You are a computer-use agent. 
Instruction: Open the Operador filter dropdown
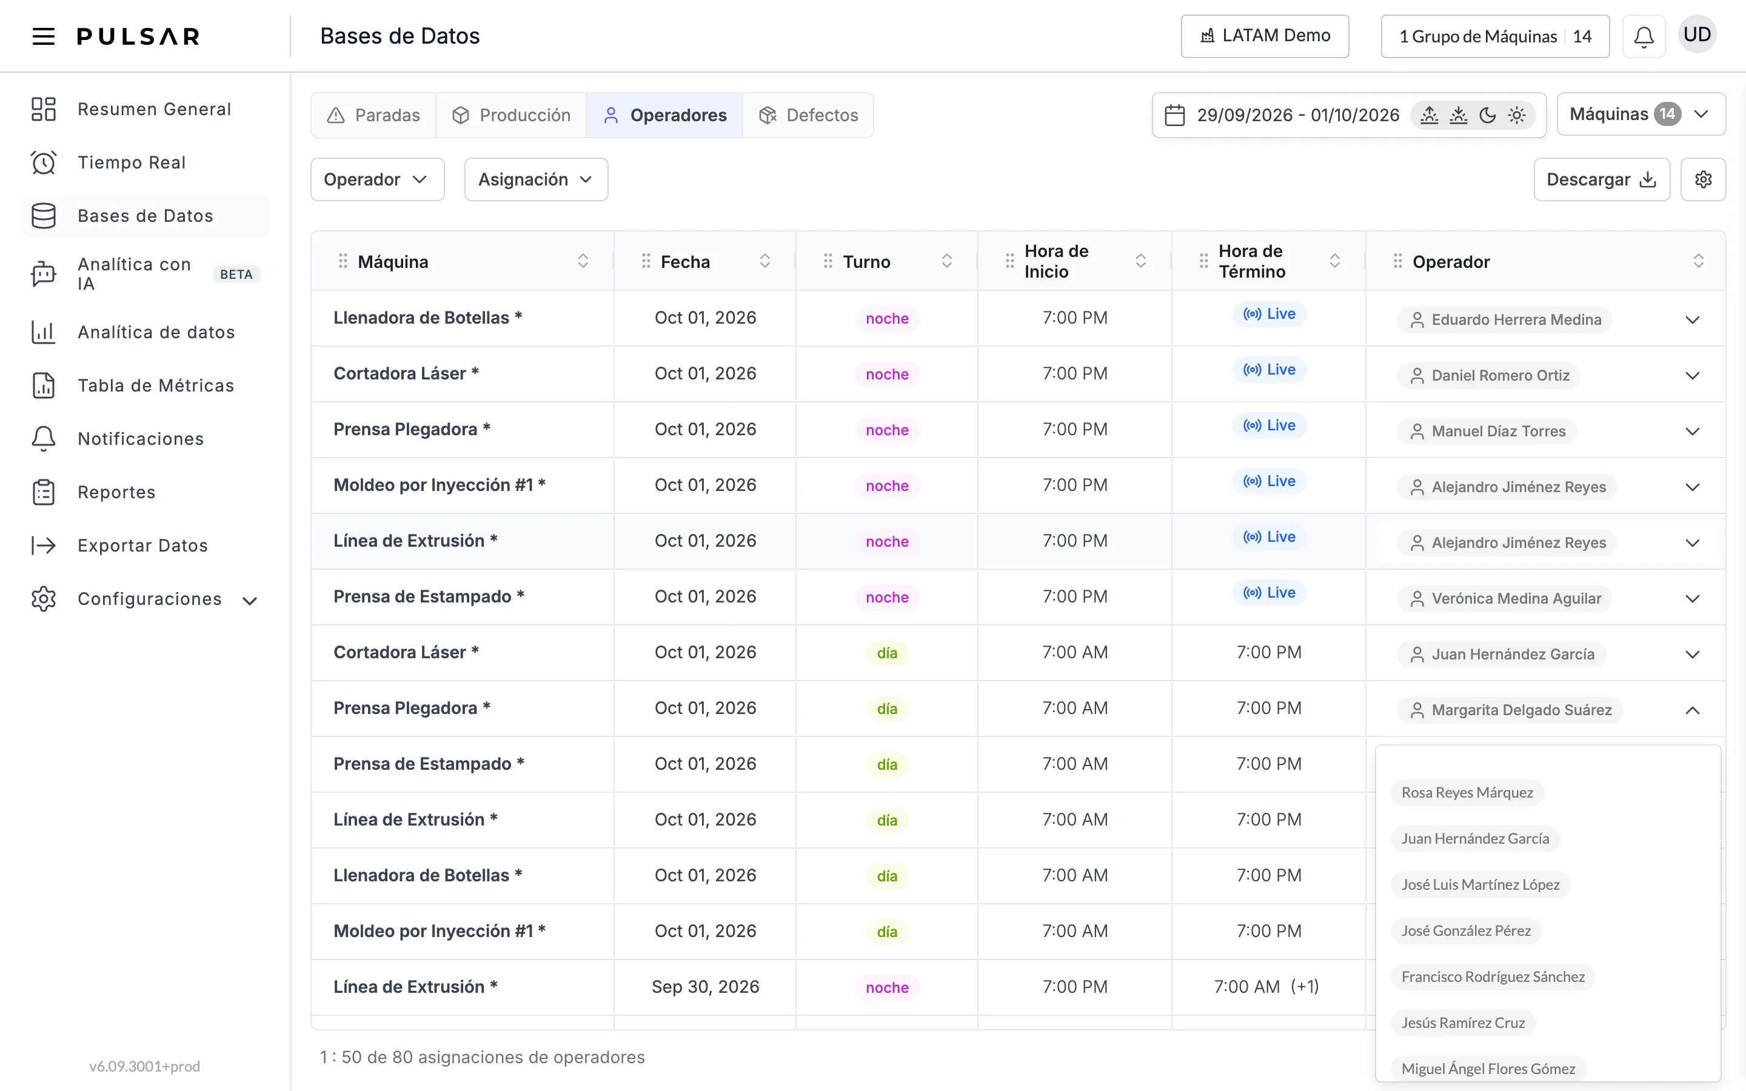(377, 179)
